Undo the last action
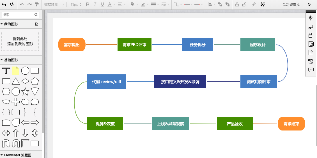 [22, 4]
